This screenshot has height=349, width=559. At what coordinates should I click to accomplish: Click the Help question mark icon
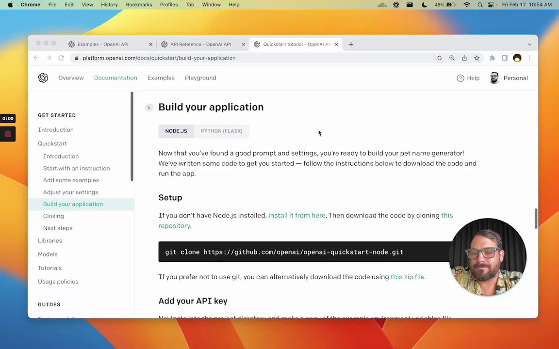460,78
